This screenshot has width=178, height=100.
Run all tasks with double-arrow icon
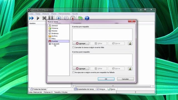tap(31, 18)
